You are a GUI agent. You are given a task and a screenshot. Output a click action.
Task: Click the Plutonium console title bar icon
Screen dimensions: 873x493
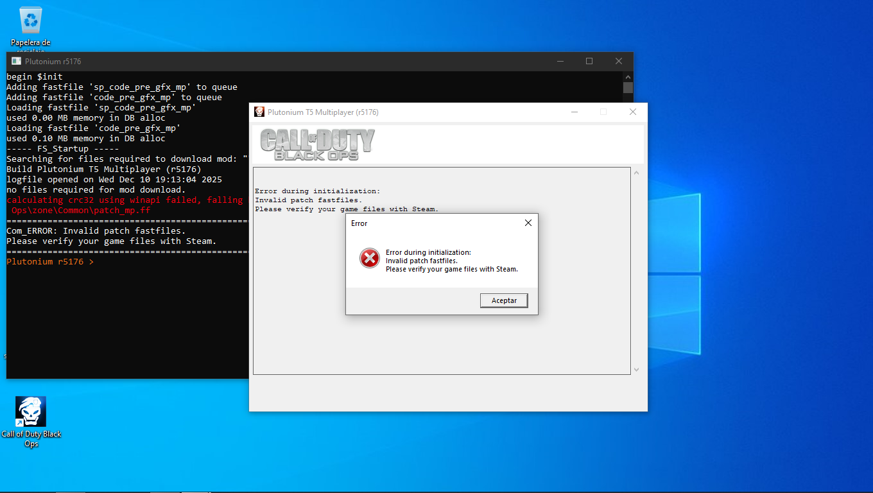pos(16,62)
